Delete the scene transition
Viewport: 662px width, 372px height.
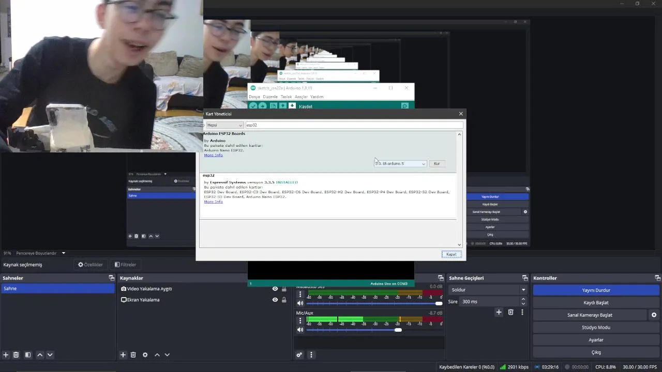(x=510, y=312)
